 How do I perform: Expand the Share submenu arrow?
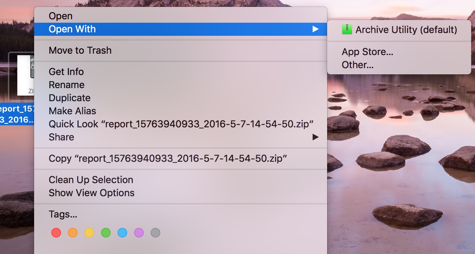pos(315,137)
